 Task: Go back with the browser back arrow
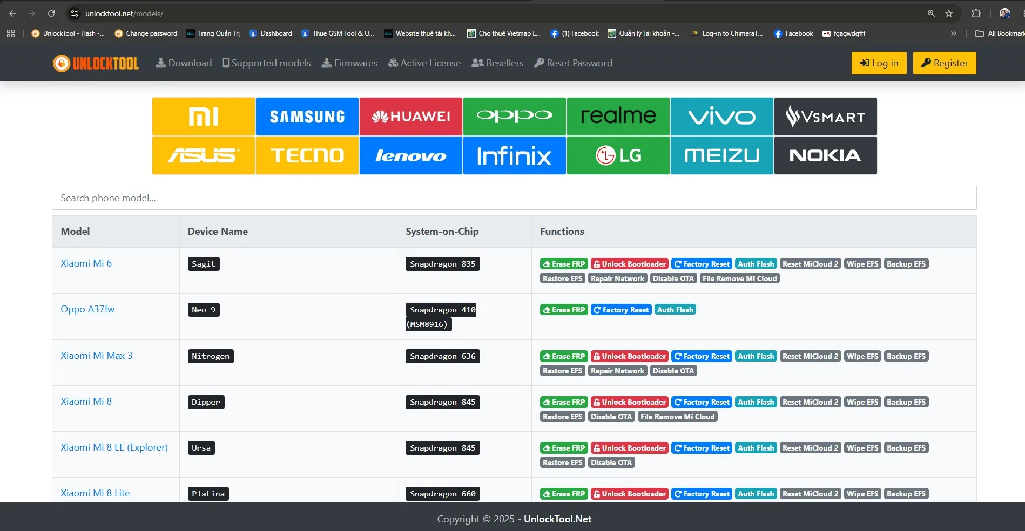(x=12, y=13)
